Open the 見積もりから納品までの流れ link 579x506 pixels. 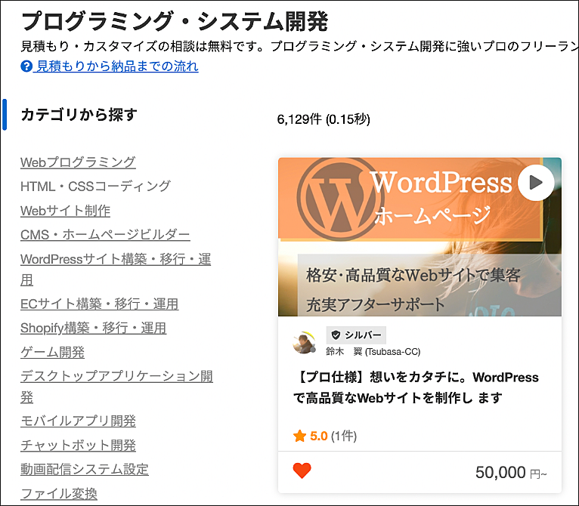point(117,66)
